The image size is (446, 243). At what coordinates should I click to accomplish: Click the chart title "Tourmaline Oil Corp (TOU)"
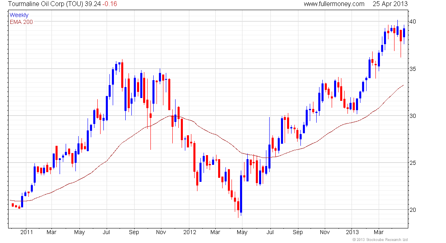(45, 4)
